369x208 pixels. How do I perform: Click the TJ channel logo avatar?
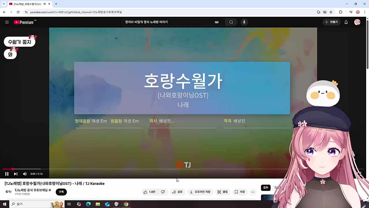tap(8, 192)
